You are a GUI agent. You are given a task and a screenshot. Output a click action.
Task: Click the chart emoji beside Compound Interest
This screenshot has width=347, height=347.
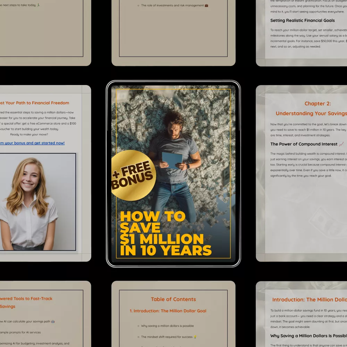pos(341,144)
